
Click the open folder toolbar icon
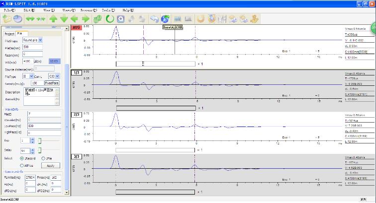point(7,19)
